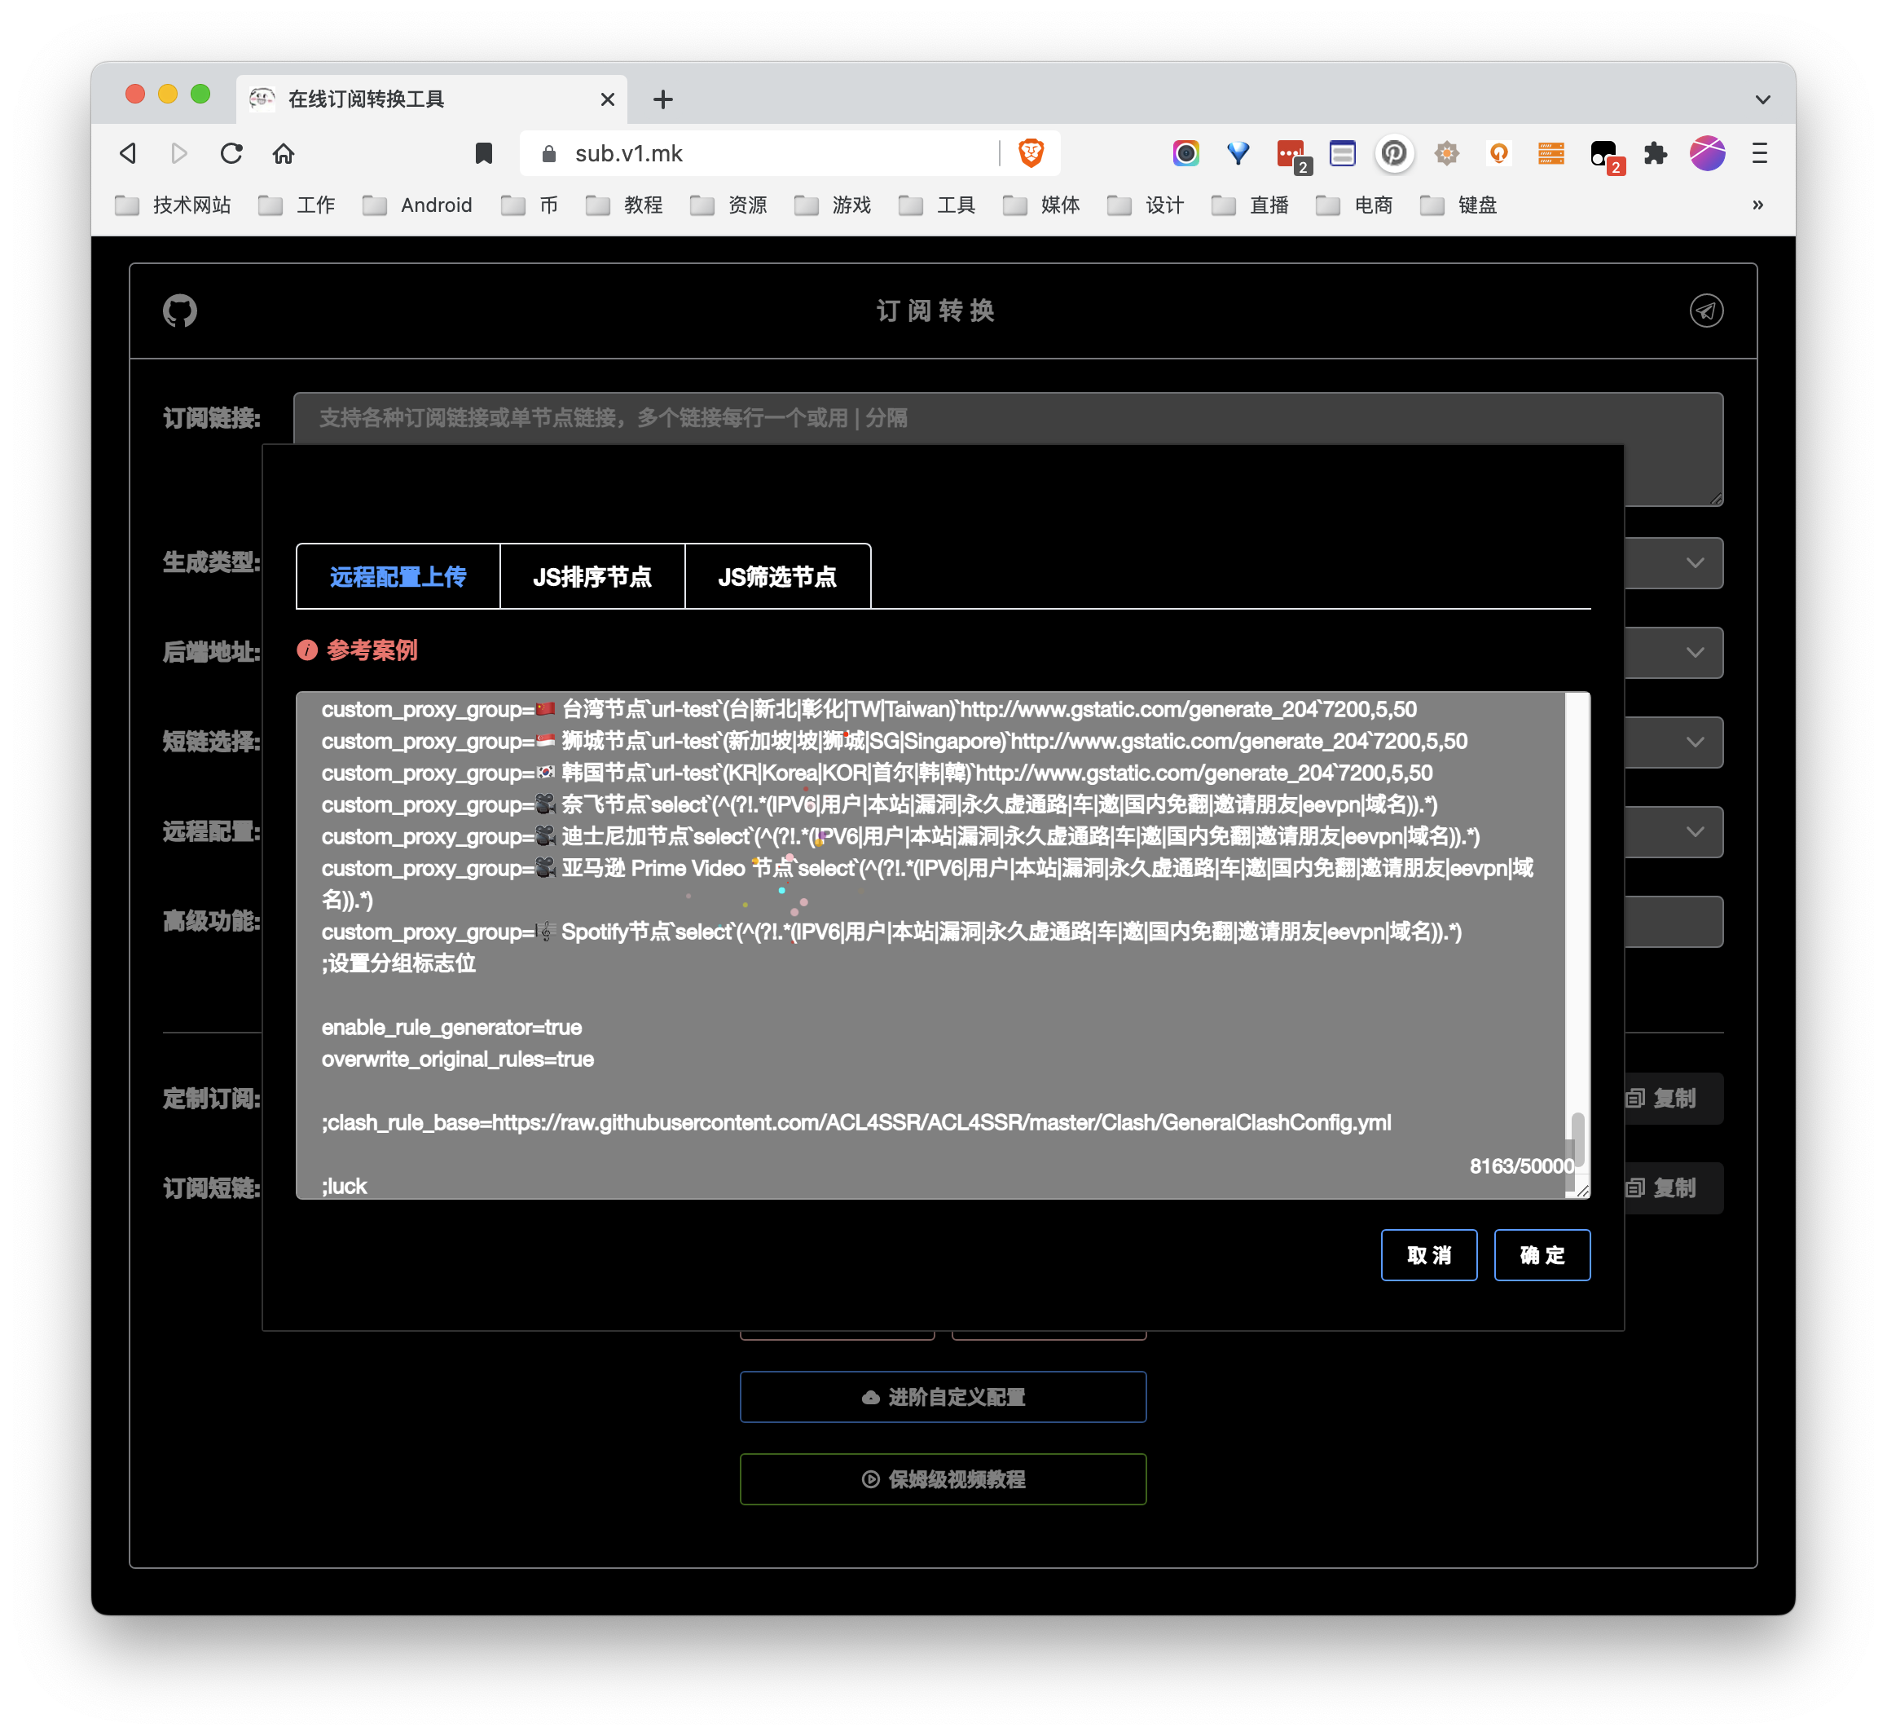Reload the page with refresh icon
Screen dimensions: 1887x1736
231,153
